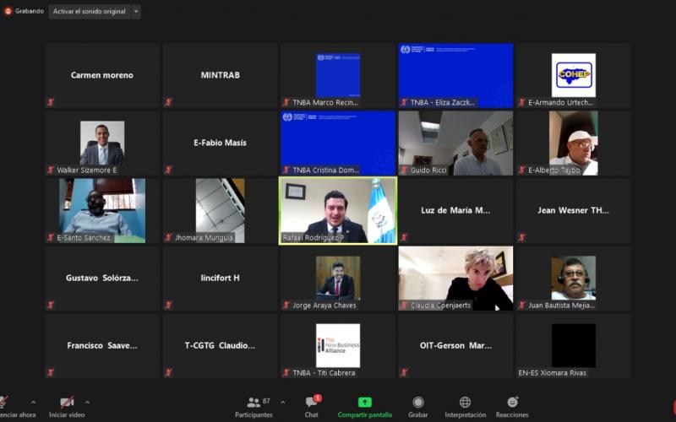Open the Participantes panel
The image size is (676, 422).
click(x=254, y=406)
